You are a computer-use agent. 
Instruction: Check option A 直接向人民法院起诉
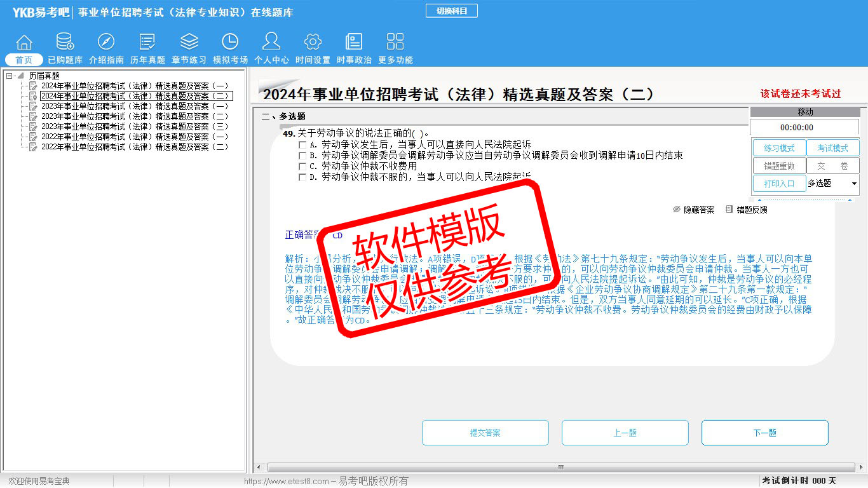(302, 145)
